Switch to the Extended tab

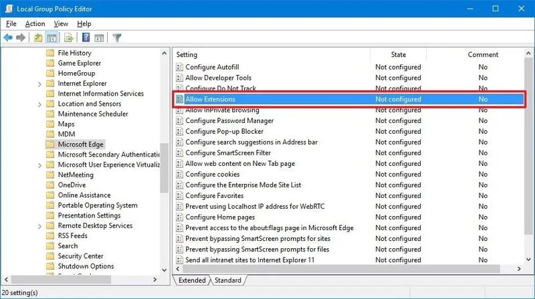[x=191, y=280]
